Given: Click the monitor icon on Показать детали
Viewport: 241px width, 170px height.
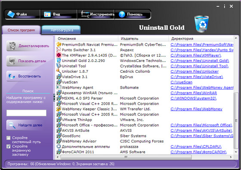Looking at the screenshot, I should pyautogui.click(x=12, y=61).
